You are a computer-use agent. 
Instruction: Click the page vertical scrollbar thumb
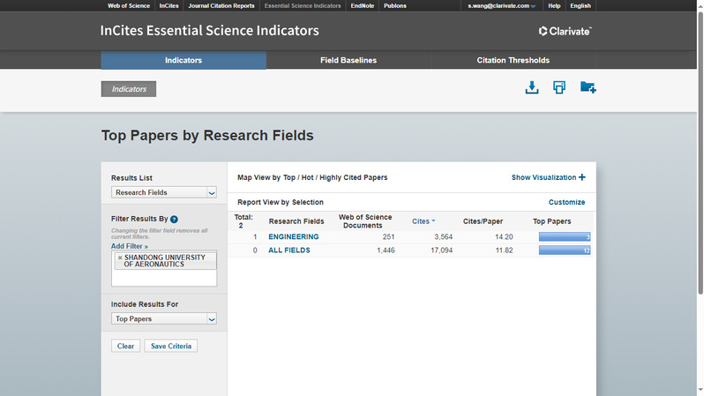pyautogui.click(x=700, y=153)
